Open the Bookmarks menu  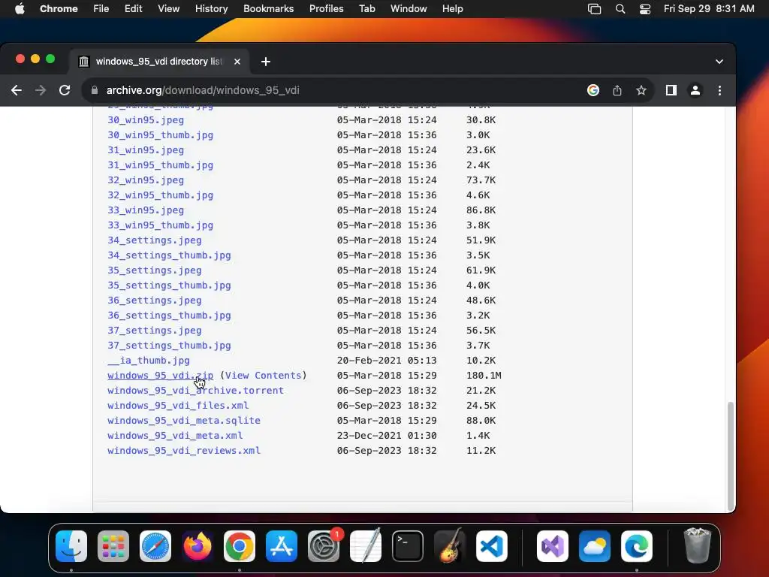point(268,8)
